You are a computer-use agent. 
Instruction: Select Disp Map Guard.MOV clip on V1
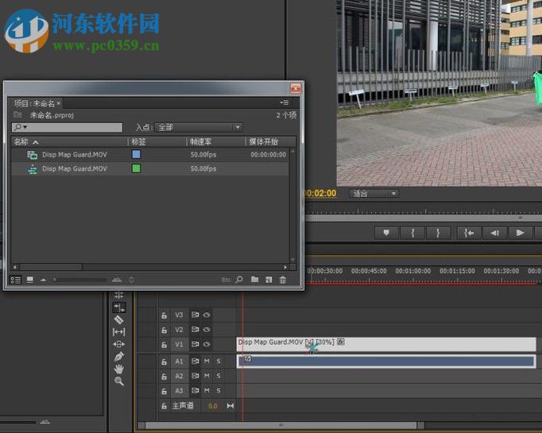386,345
